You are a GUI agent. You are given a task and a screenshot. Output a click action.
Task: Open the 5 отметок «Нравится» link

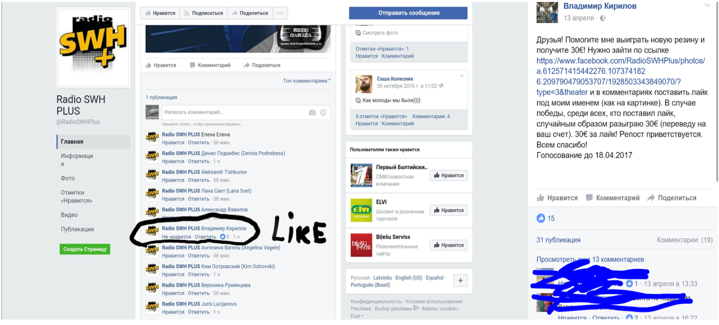click(x=381, y=116)
